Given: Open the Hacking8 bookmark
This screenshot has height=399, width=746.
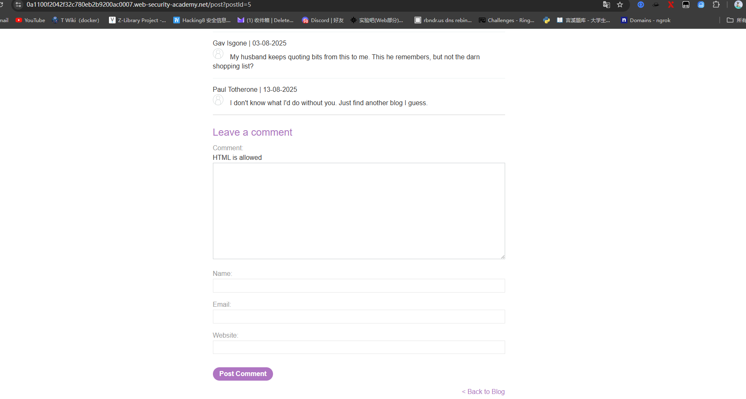Looking at the screenshot, I should (202, 20).
